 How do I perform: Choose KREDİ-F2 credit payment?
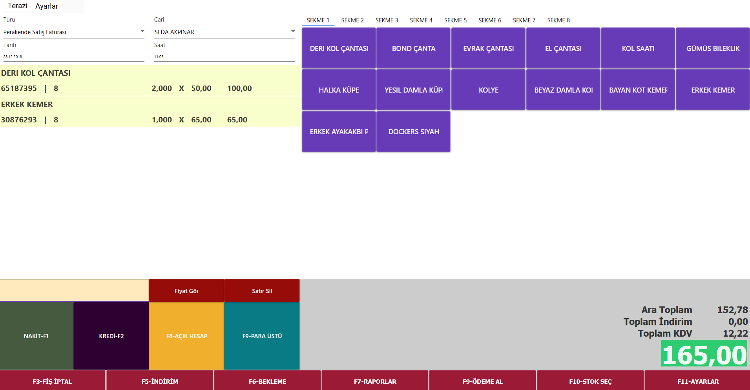(x=111, y=336)
